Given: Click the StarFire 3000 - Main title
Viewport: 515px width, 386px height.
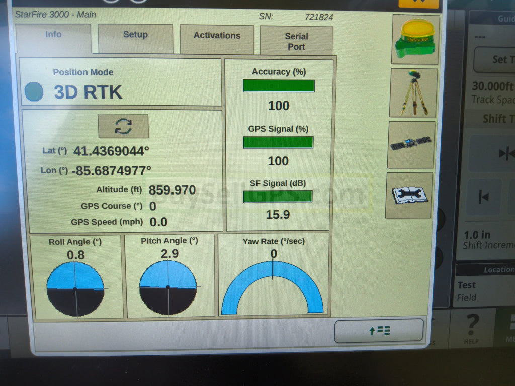Looking at the screenshot, I should coord(55,15).
